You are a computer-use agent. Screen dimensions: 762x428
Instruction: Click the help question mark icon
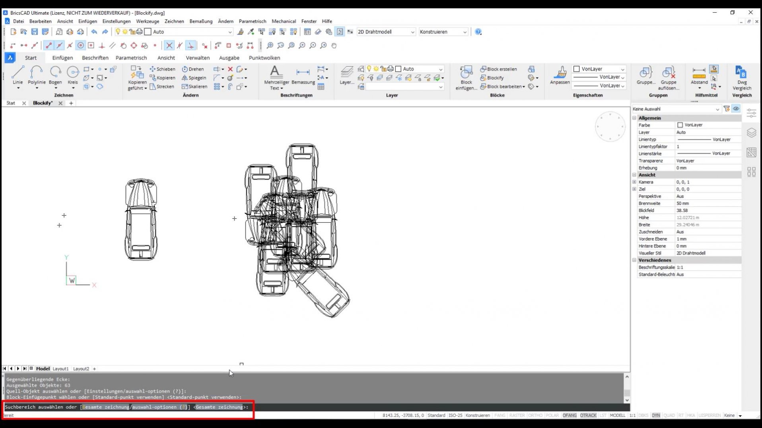[x=478, y=32]
